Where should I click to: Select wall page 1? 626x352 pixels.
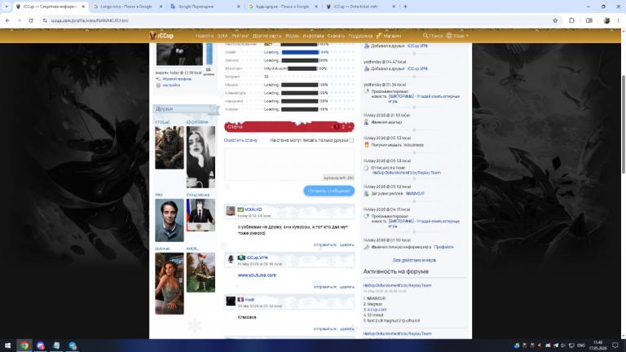[336, 127]
